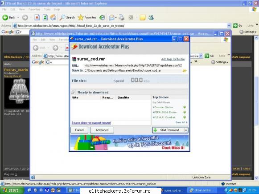Screen dimensions: 259x194
Task: Open 'Add tags for this file' link
Action: pyautogui.click(x=173, y=59)
